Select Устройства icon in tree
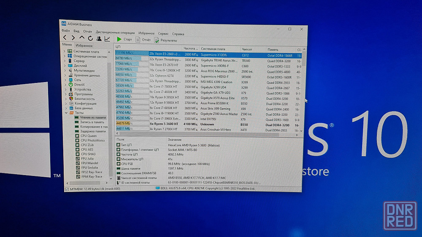The width and height of the screenshot is (422, 237). 71,89
